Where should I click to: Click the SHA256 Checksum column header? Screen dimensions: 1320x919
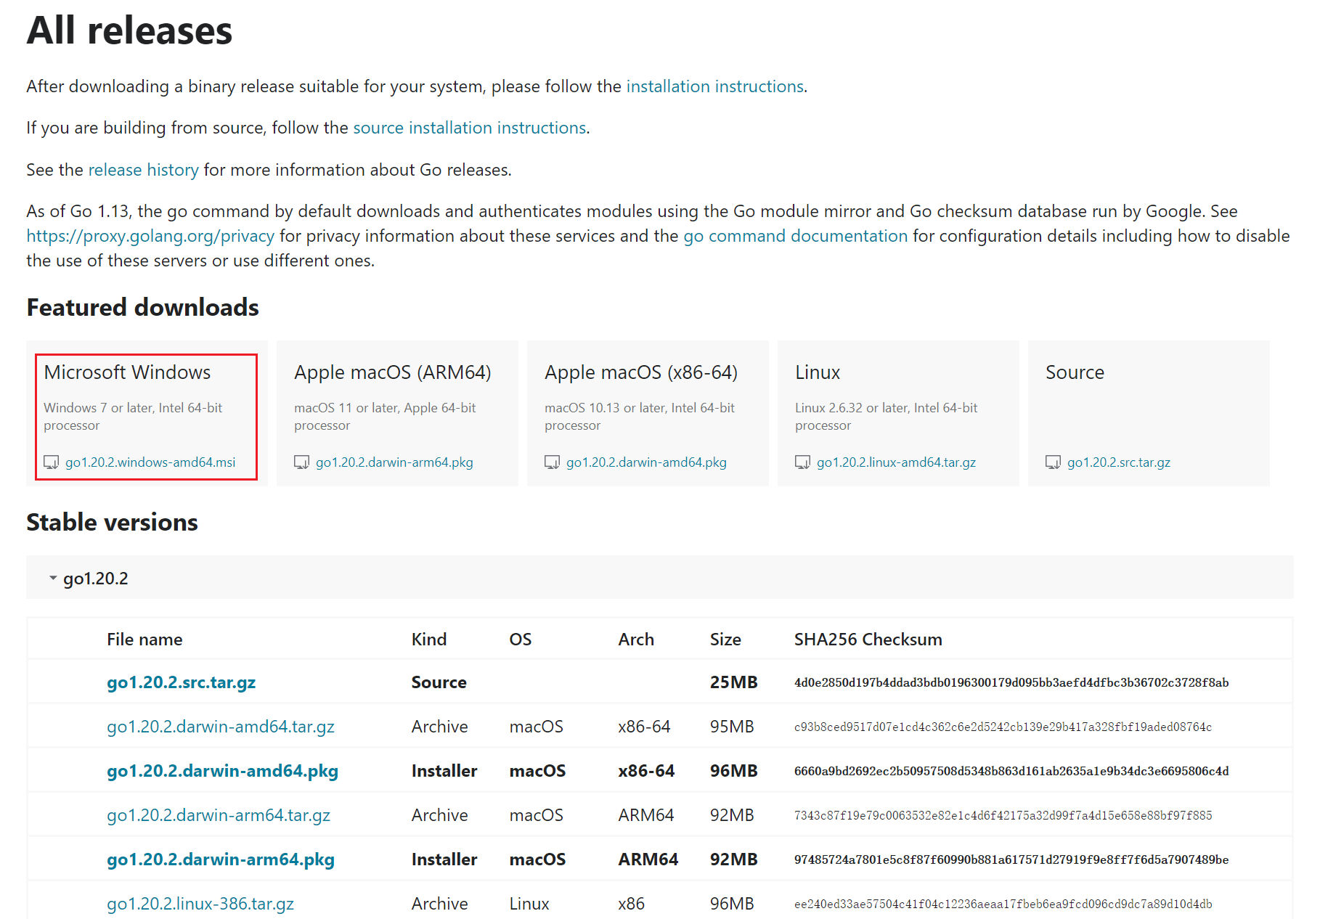[x=868, y=640]
